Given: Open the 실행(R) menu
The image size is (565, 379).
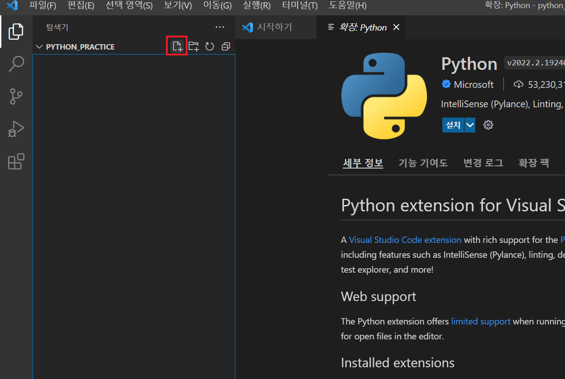Looking at the screenshot, I should click(257, 5).
